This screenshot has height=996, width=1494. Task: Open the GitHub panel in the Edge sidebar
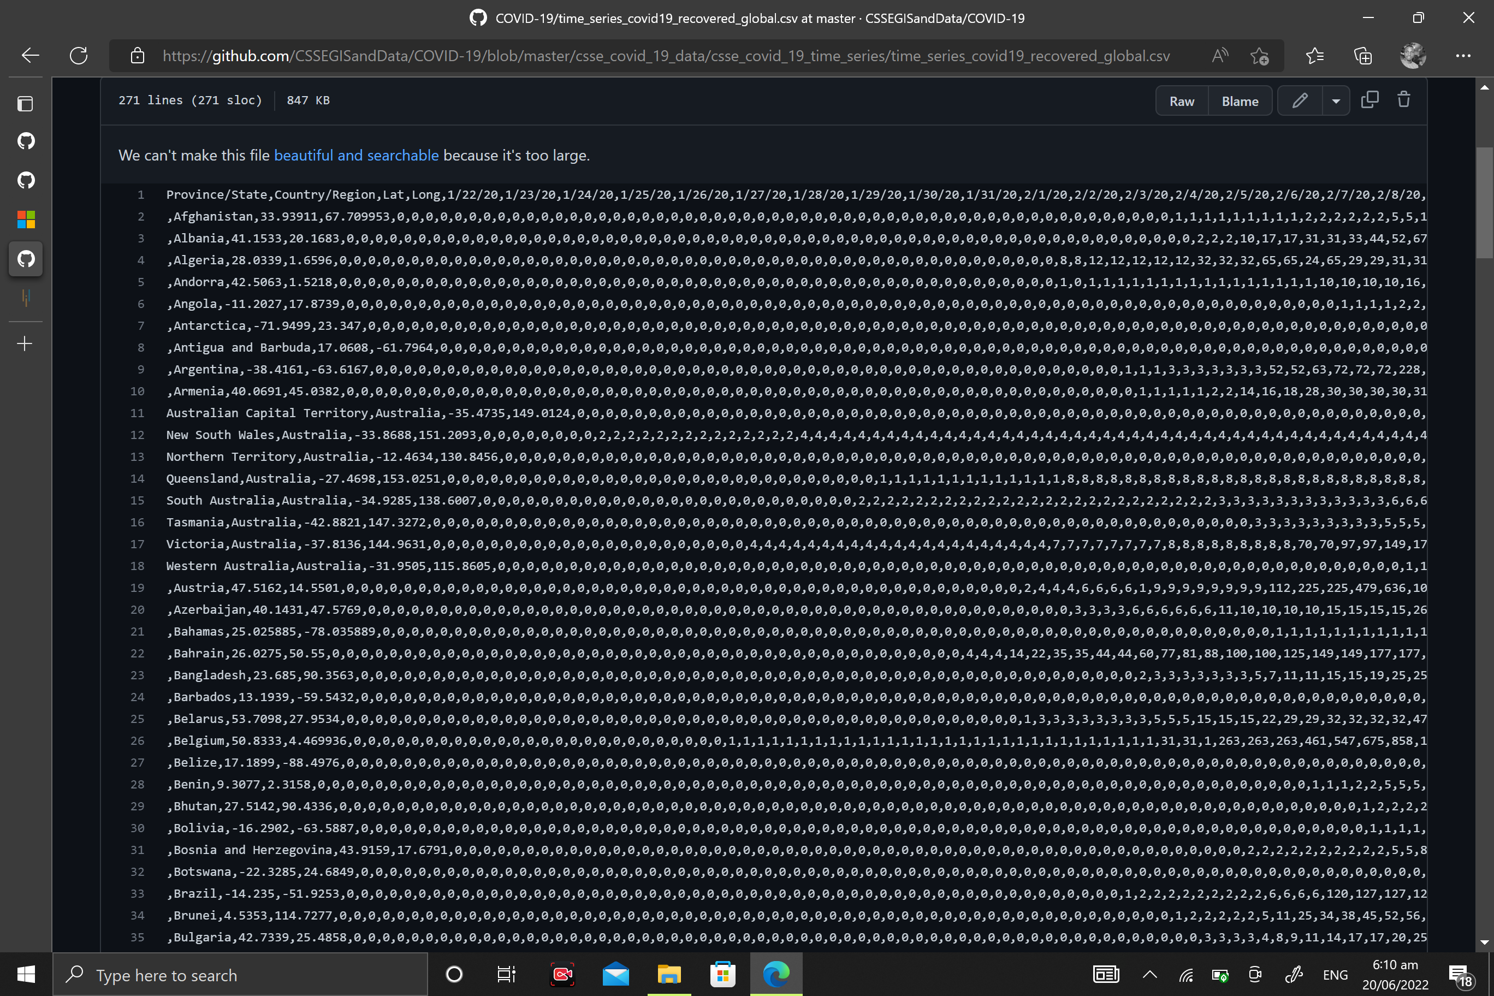tap(26, 258)
